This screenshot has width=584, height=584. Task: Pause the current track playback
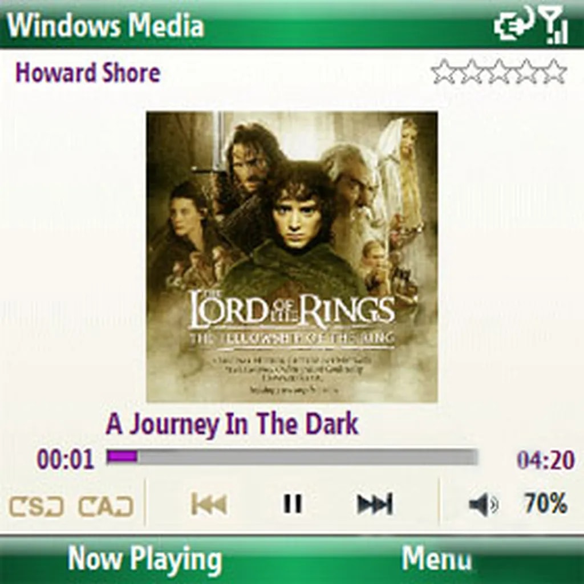coord(293,504)
